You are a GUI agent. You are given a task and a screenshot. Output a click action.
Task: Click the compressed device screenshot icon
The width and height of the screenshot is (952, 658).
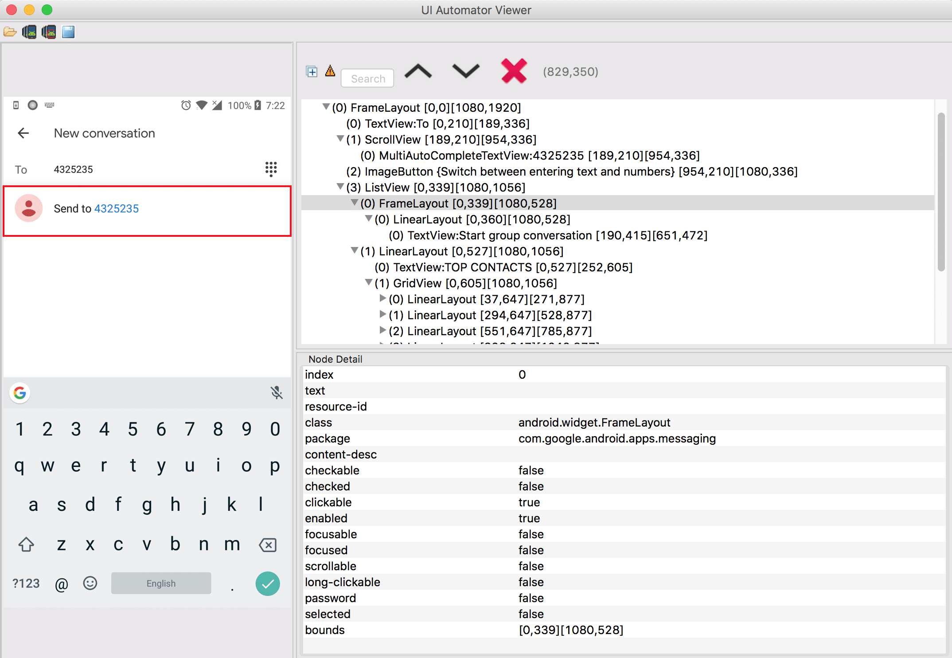49,32
